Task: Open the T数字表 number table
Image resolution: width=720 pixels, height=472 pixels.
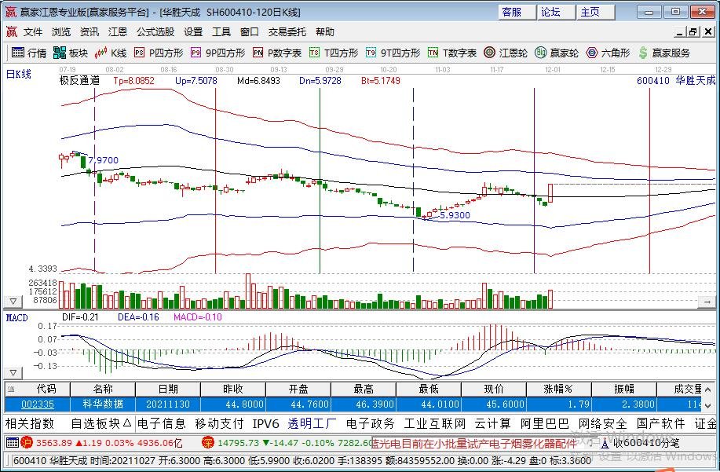Action: (452, 53)
